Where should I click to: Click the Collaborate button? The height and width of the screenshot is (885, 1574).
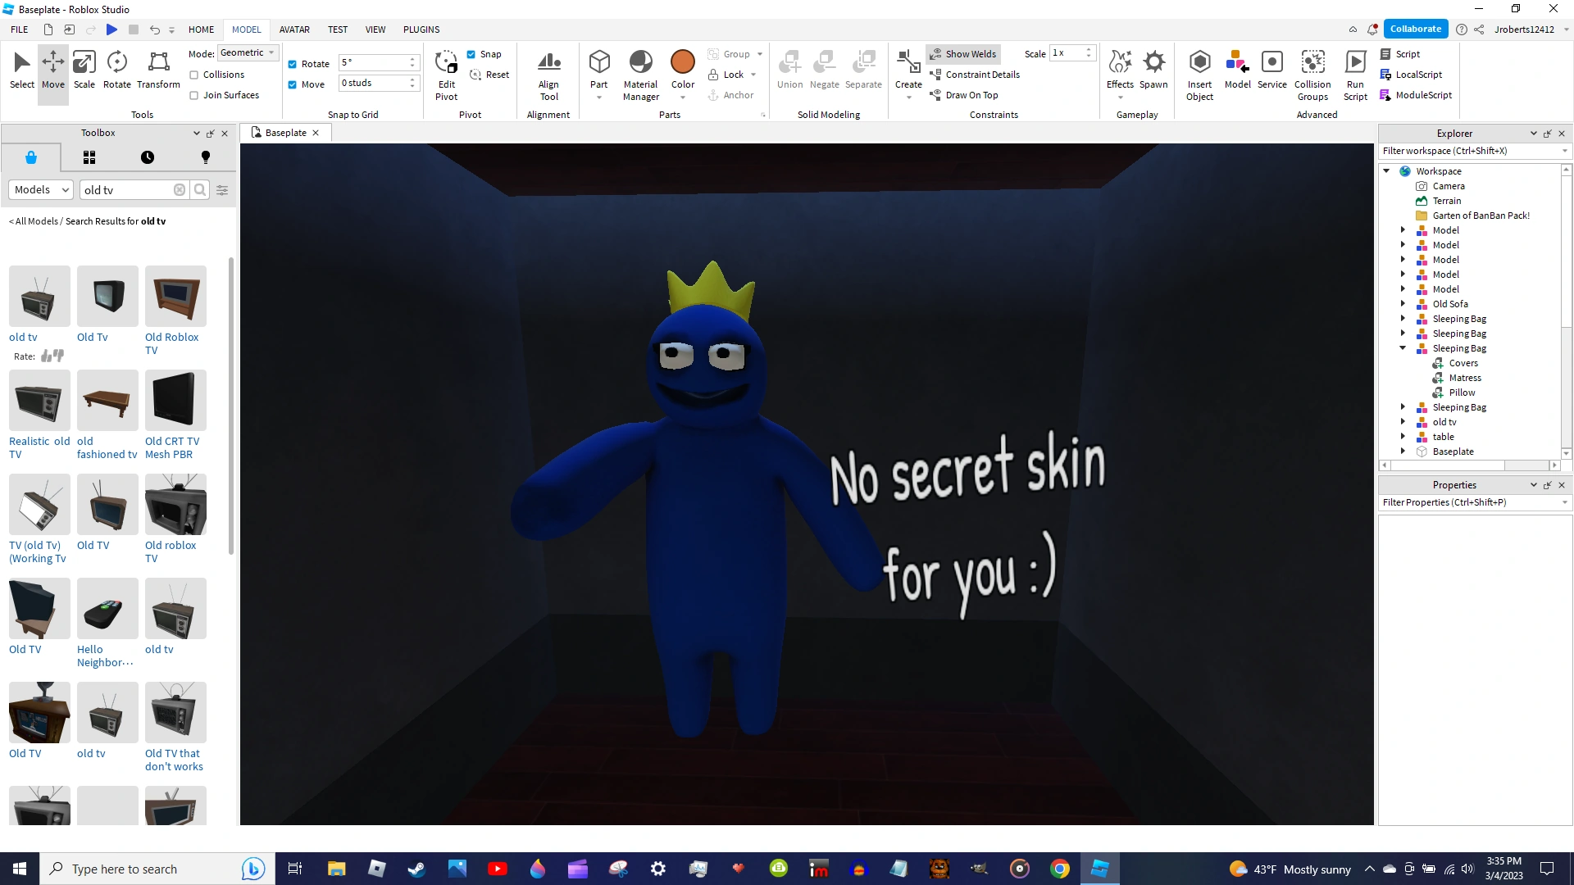click(x=1415, y=29)
